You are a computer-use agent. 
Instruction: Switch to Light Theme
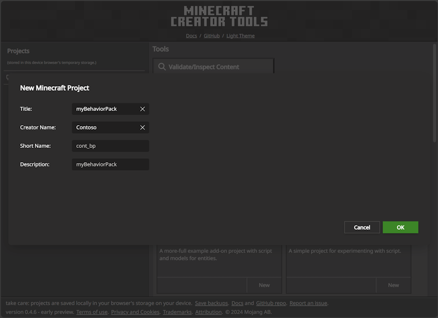(x=241, y=35)
